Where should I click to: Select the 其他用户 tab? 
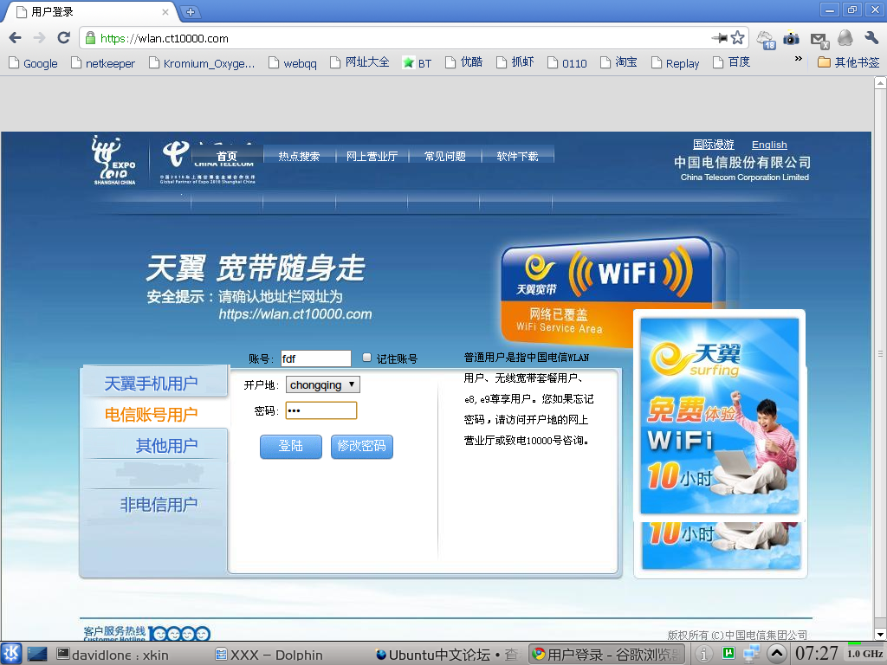click(155, 445)
